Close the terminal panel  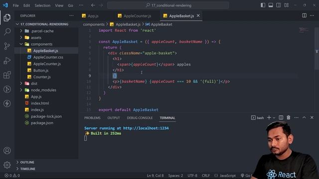click(312, 117)
